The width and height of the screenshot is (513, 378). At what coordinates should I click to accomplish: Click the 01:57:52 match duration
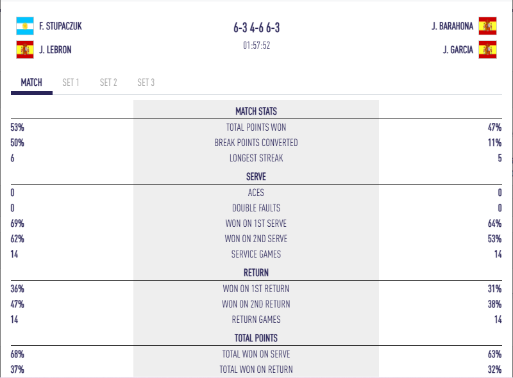[256, 45]
